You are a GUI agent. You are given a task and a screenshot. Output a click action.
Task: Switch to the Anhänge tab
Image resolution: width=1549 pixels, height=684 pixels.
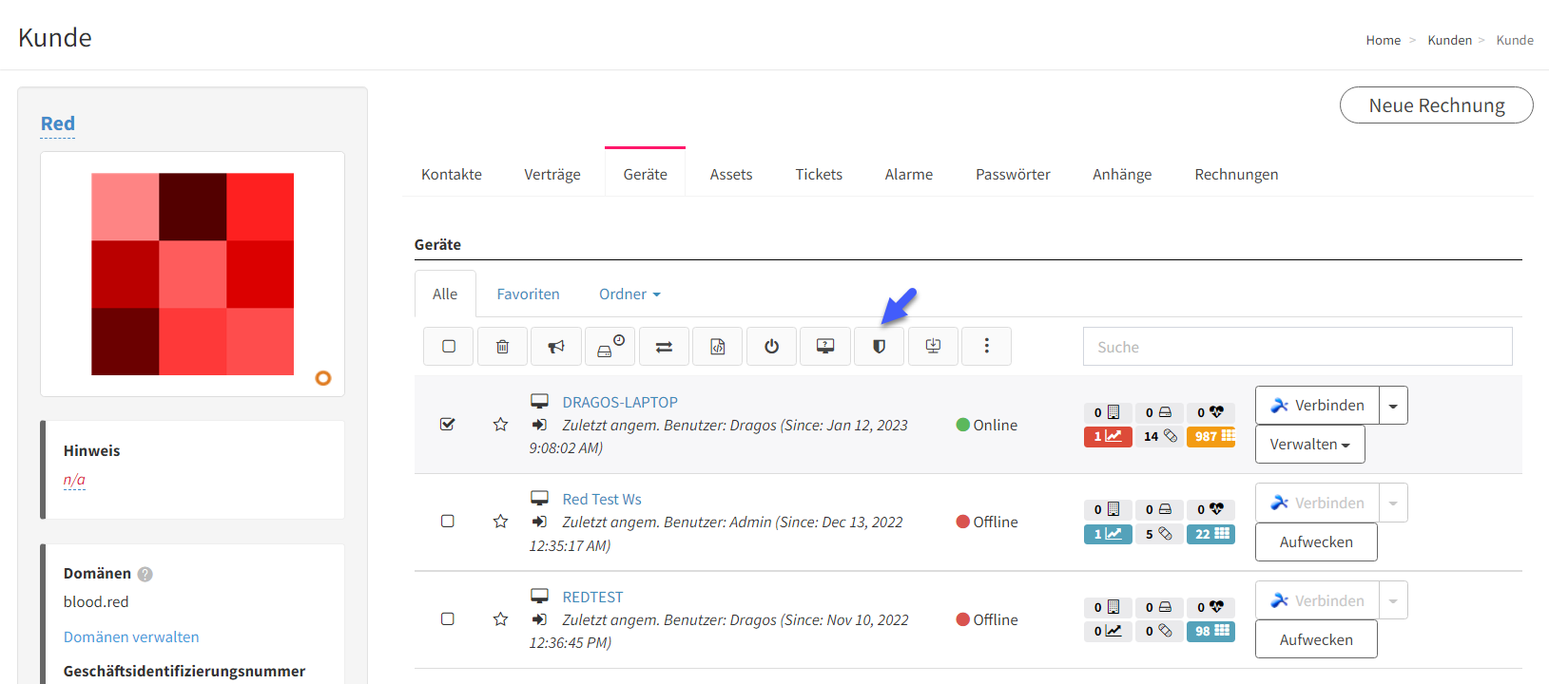point(1122,174)
